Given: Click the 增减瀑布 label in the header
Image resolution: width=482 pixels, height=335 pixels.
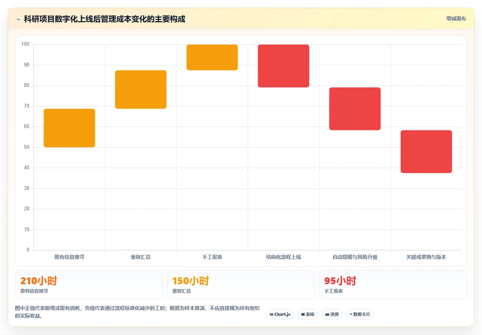Looking at the screenshot, I should point(456,18).
